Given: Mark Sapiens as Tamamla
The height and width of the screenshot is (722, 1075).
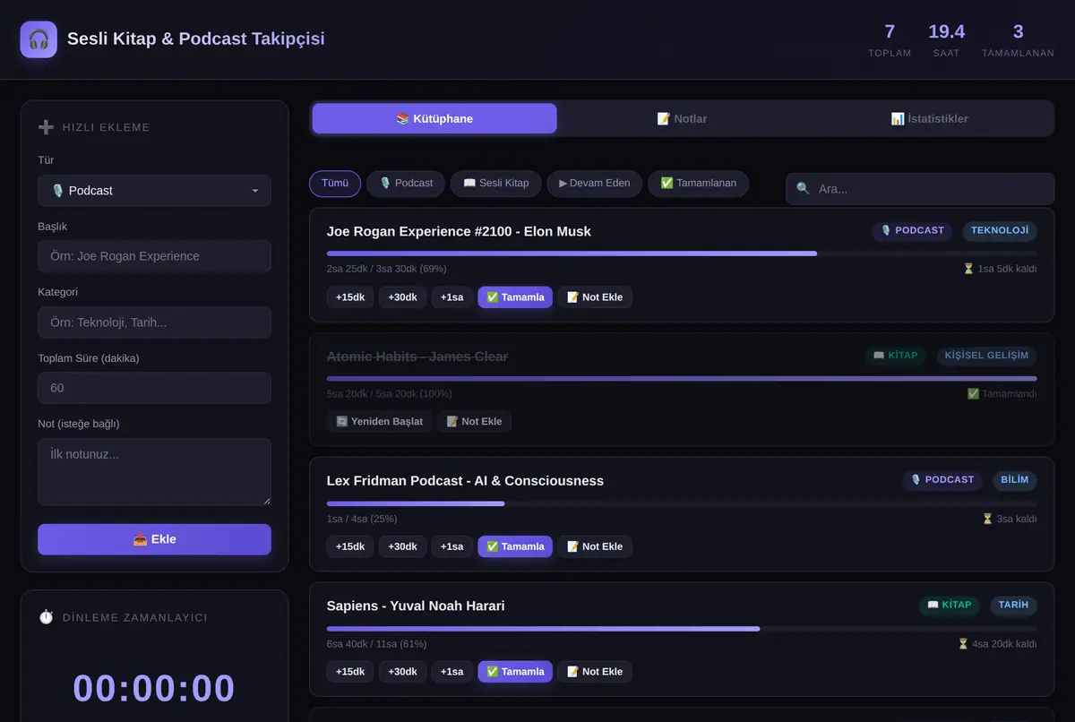Looking at the screenshot, I should [x=515, y=672].
